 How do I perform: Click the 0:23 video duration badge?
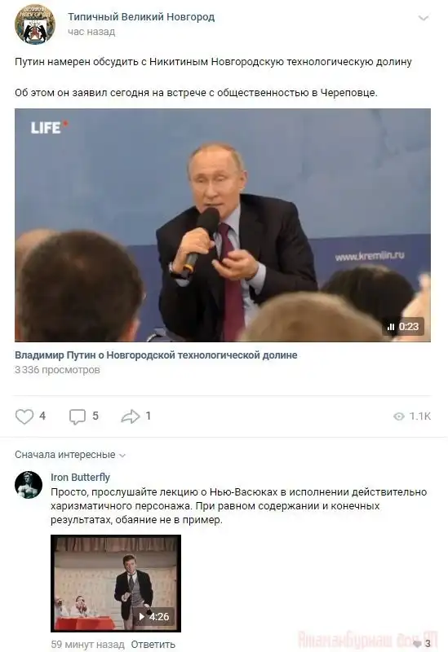[x=403, y=327]
